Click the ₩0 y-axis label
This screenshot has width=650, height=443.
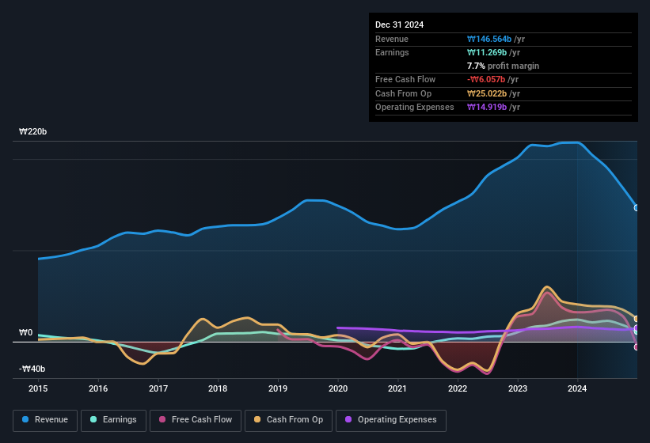click(x=25, y=332)
